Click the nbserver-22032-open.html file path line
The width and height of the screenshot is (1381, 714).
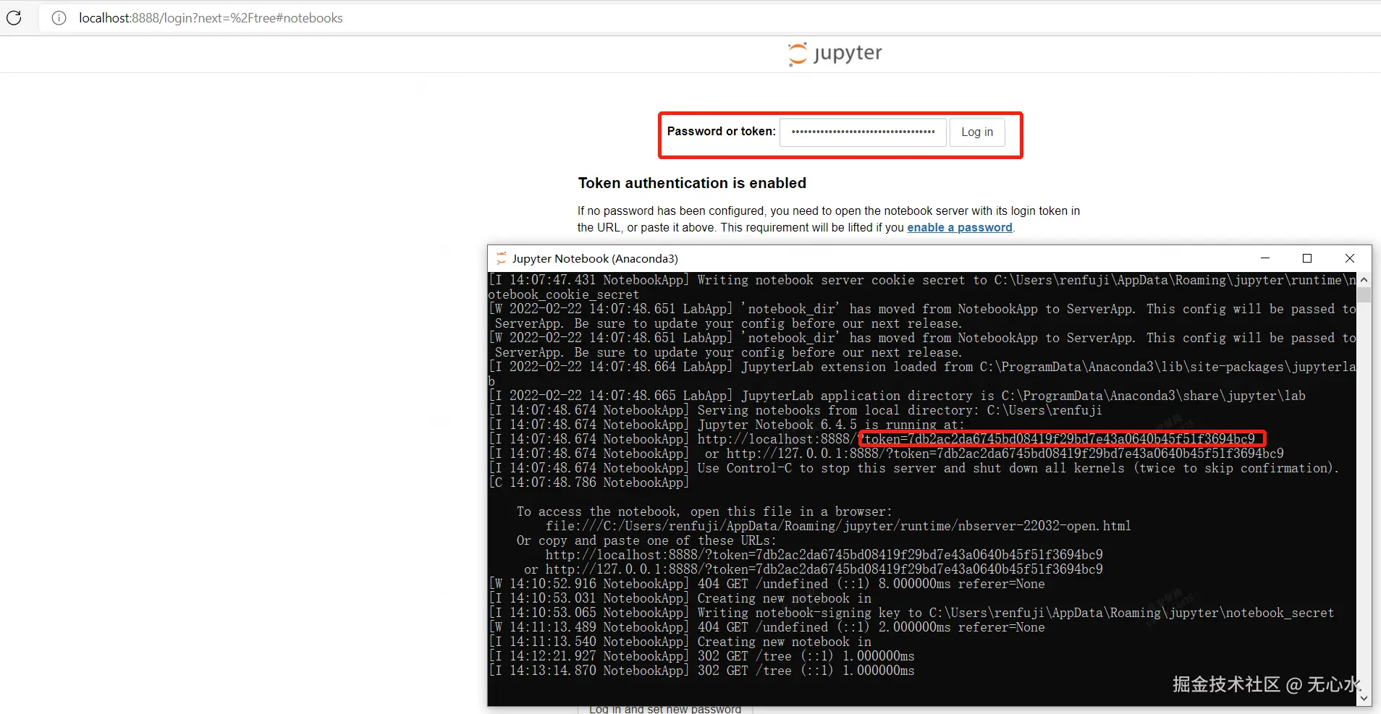tap(838, 526)
